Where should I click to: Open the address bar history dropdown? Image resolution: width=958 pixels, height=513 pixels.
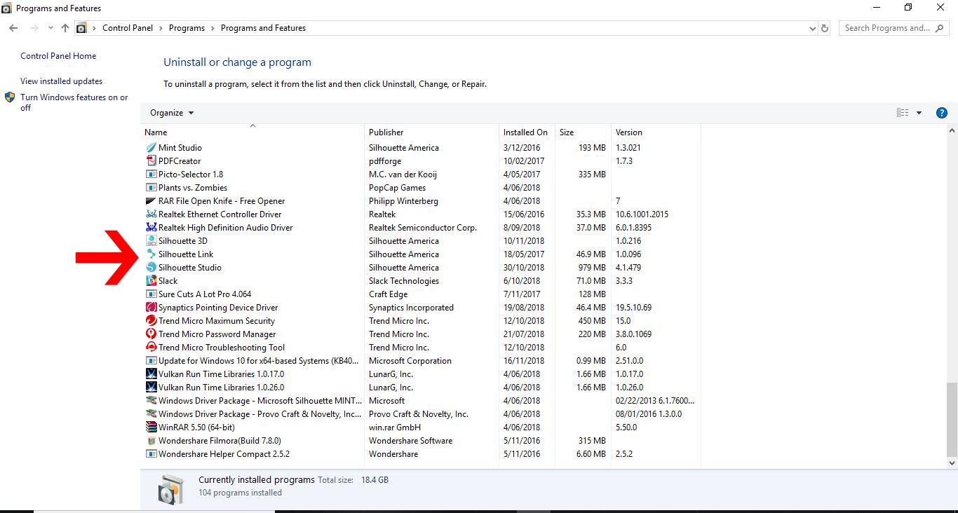(x=813, y=29)
